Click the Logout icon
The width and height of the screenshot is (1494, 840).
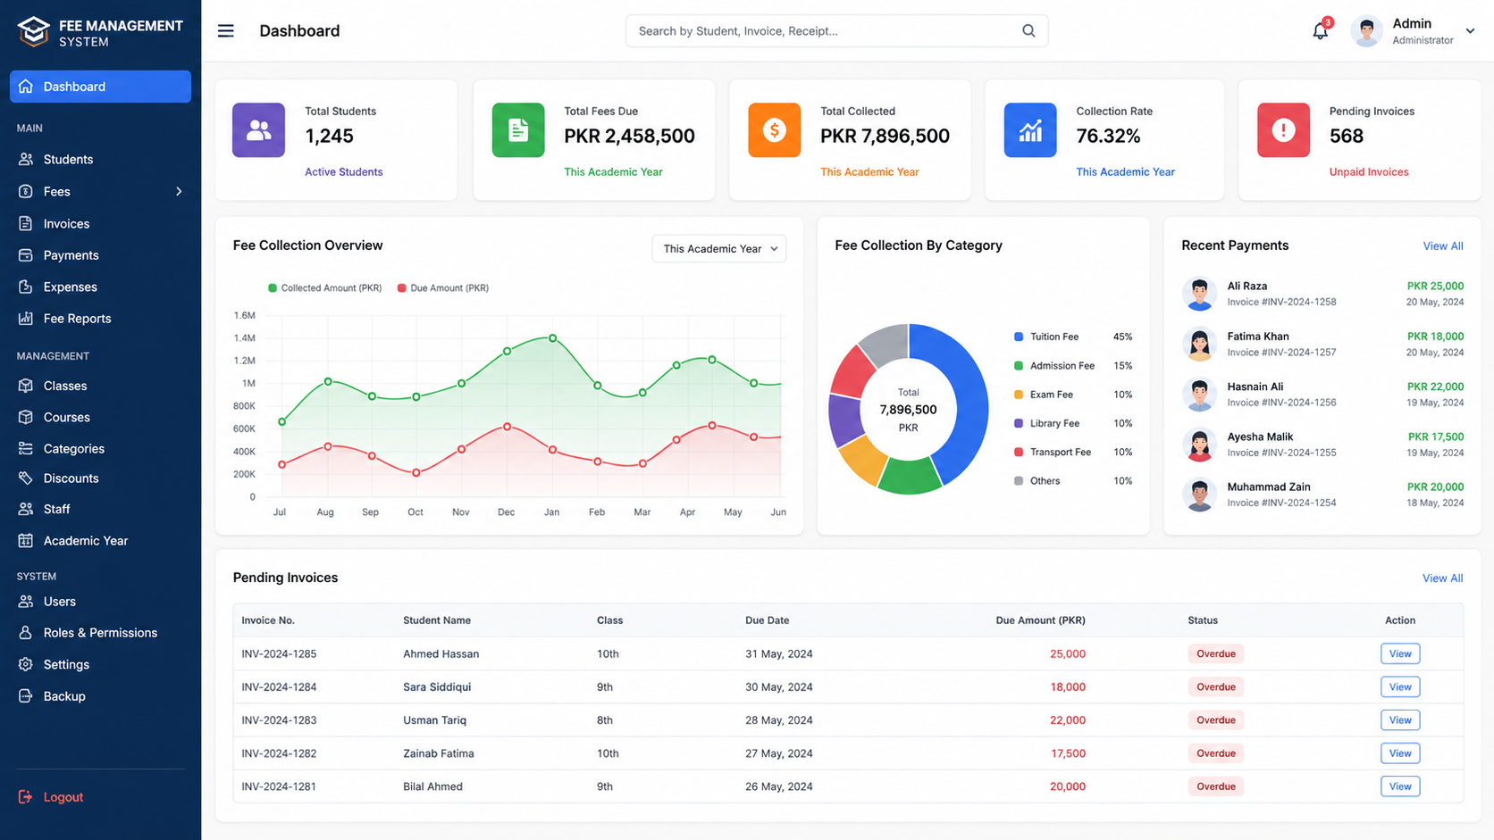click(x=26, y=796)
